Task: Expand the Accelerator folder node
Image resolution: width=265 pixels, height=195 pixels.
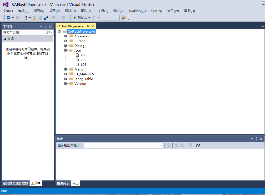Action: (x=66, y=36)
